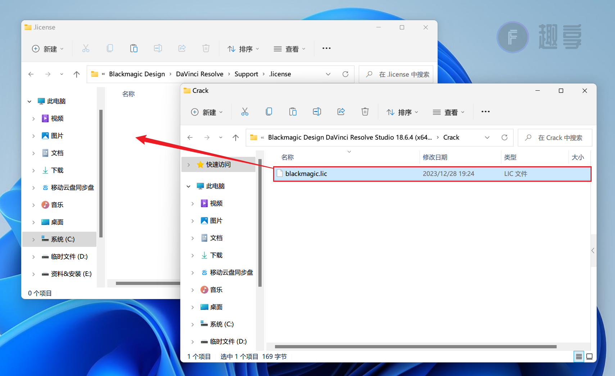Open more options ellipsis in .license window
Screen dimensions: 615x376
[x=326, y=49]
